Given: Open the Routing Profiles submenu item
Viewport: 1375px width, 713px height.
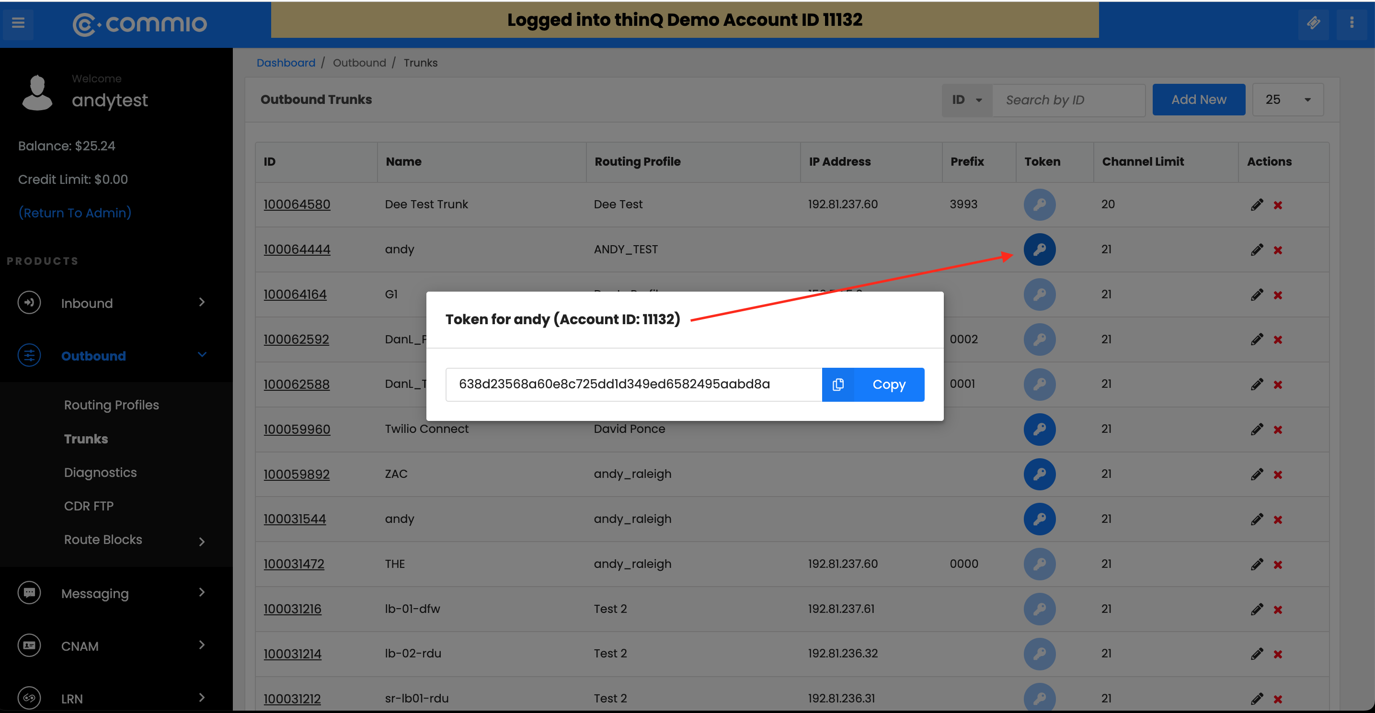Looking at the screenshot, I should pyautogui.click(x=111, y=405).
